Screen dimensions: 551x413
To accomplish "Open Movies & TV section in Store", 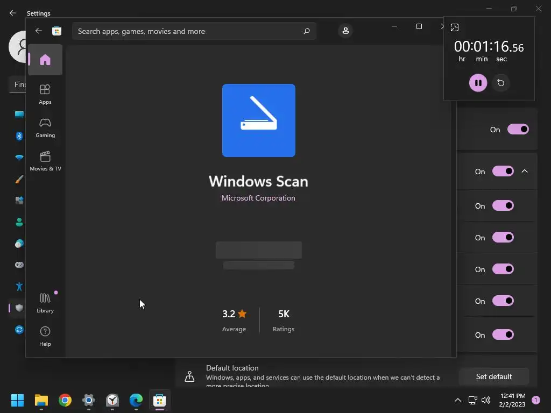I will (x=45, y=161).
